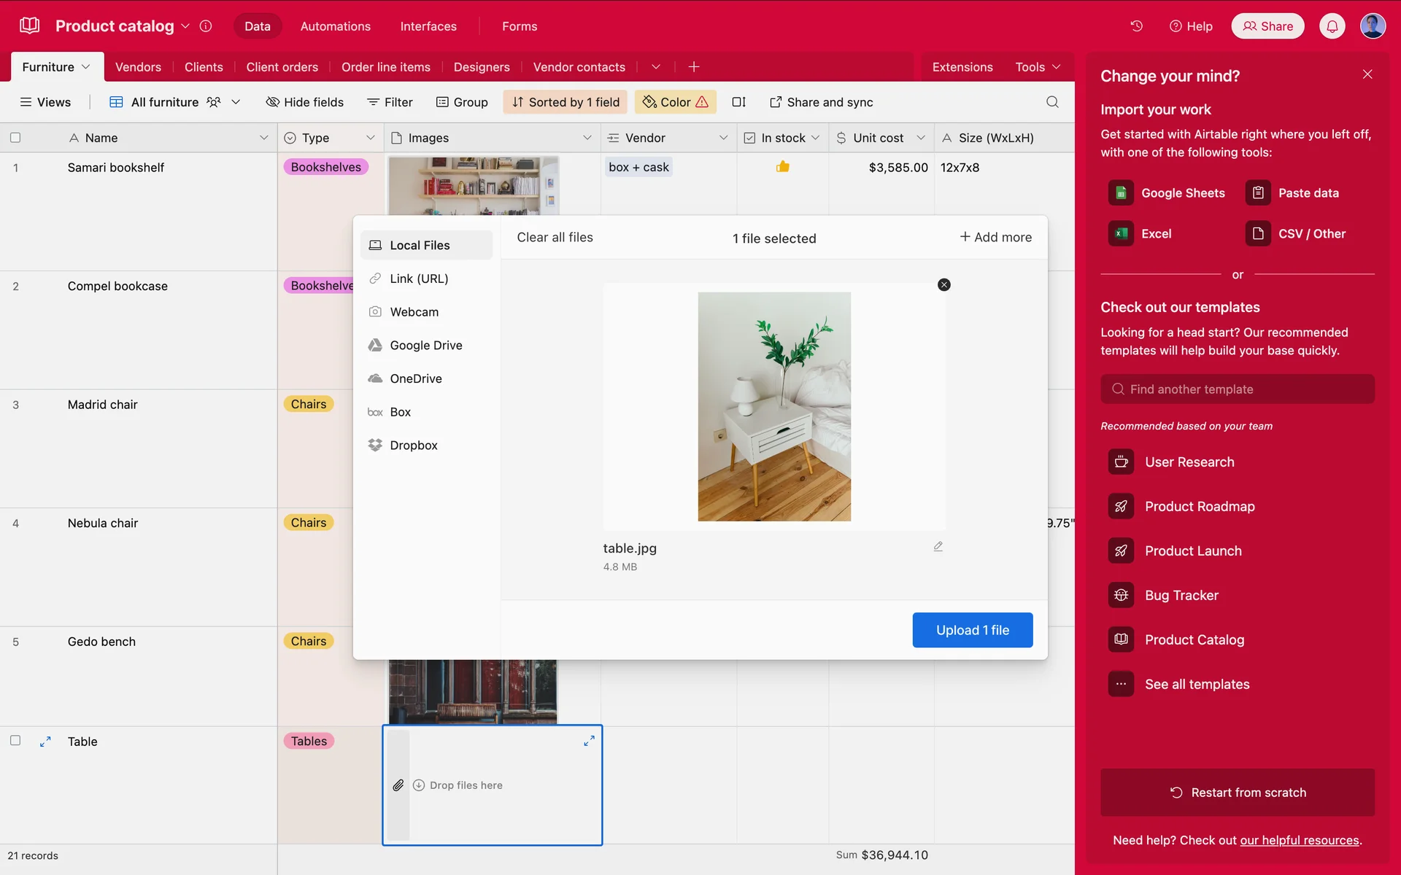The height and width of the screenshot is (875, 1401).
Task: Remove table.jpg with the X icon
Action: pos(943,285)
